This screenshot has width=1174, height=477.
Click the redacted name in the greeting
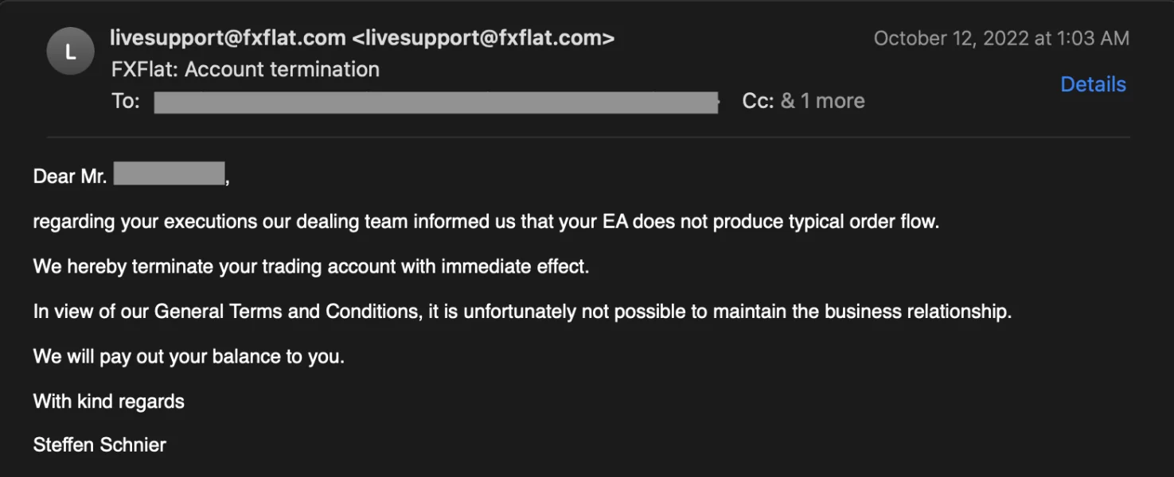169,174
